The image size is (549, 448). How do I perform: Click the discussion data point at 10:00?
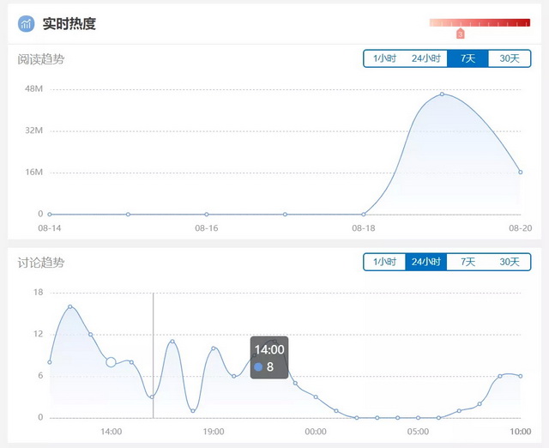pyautogui.click(x=520, y=376)
